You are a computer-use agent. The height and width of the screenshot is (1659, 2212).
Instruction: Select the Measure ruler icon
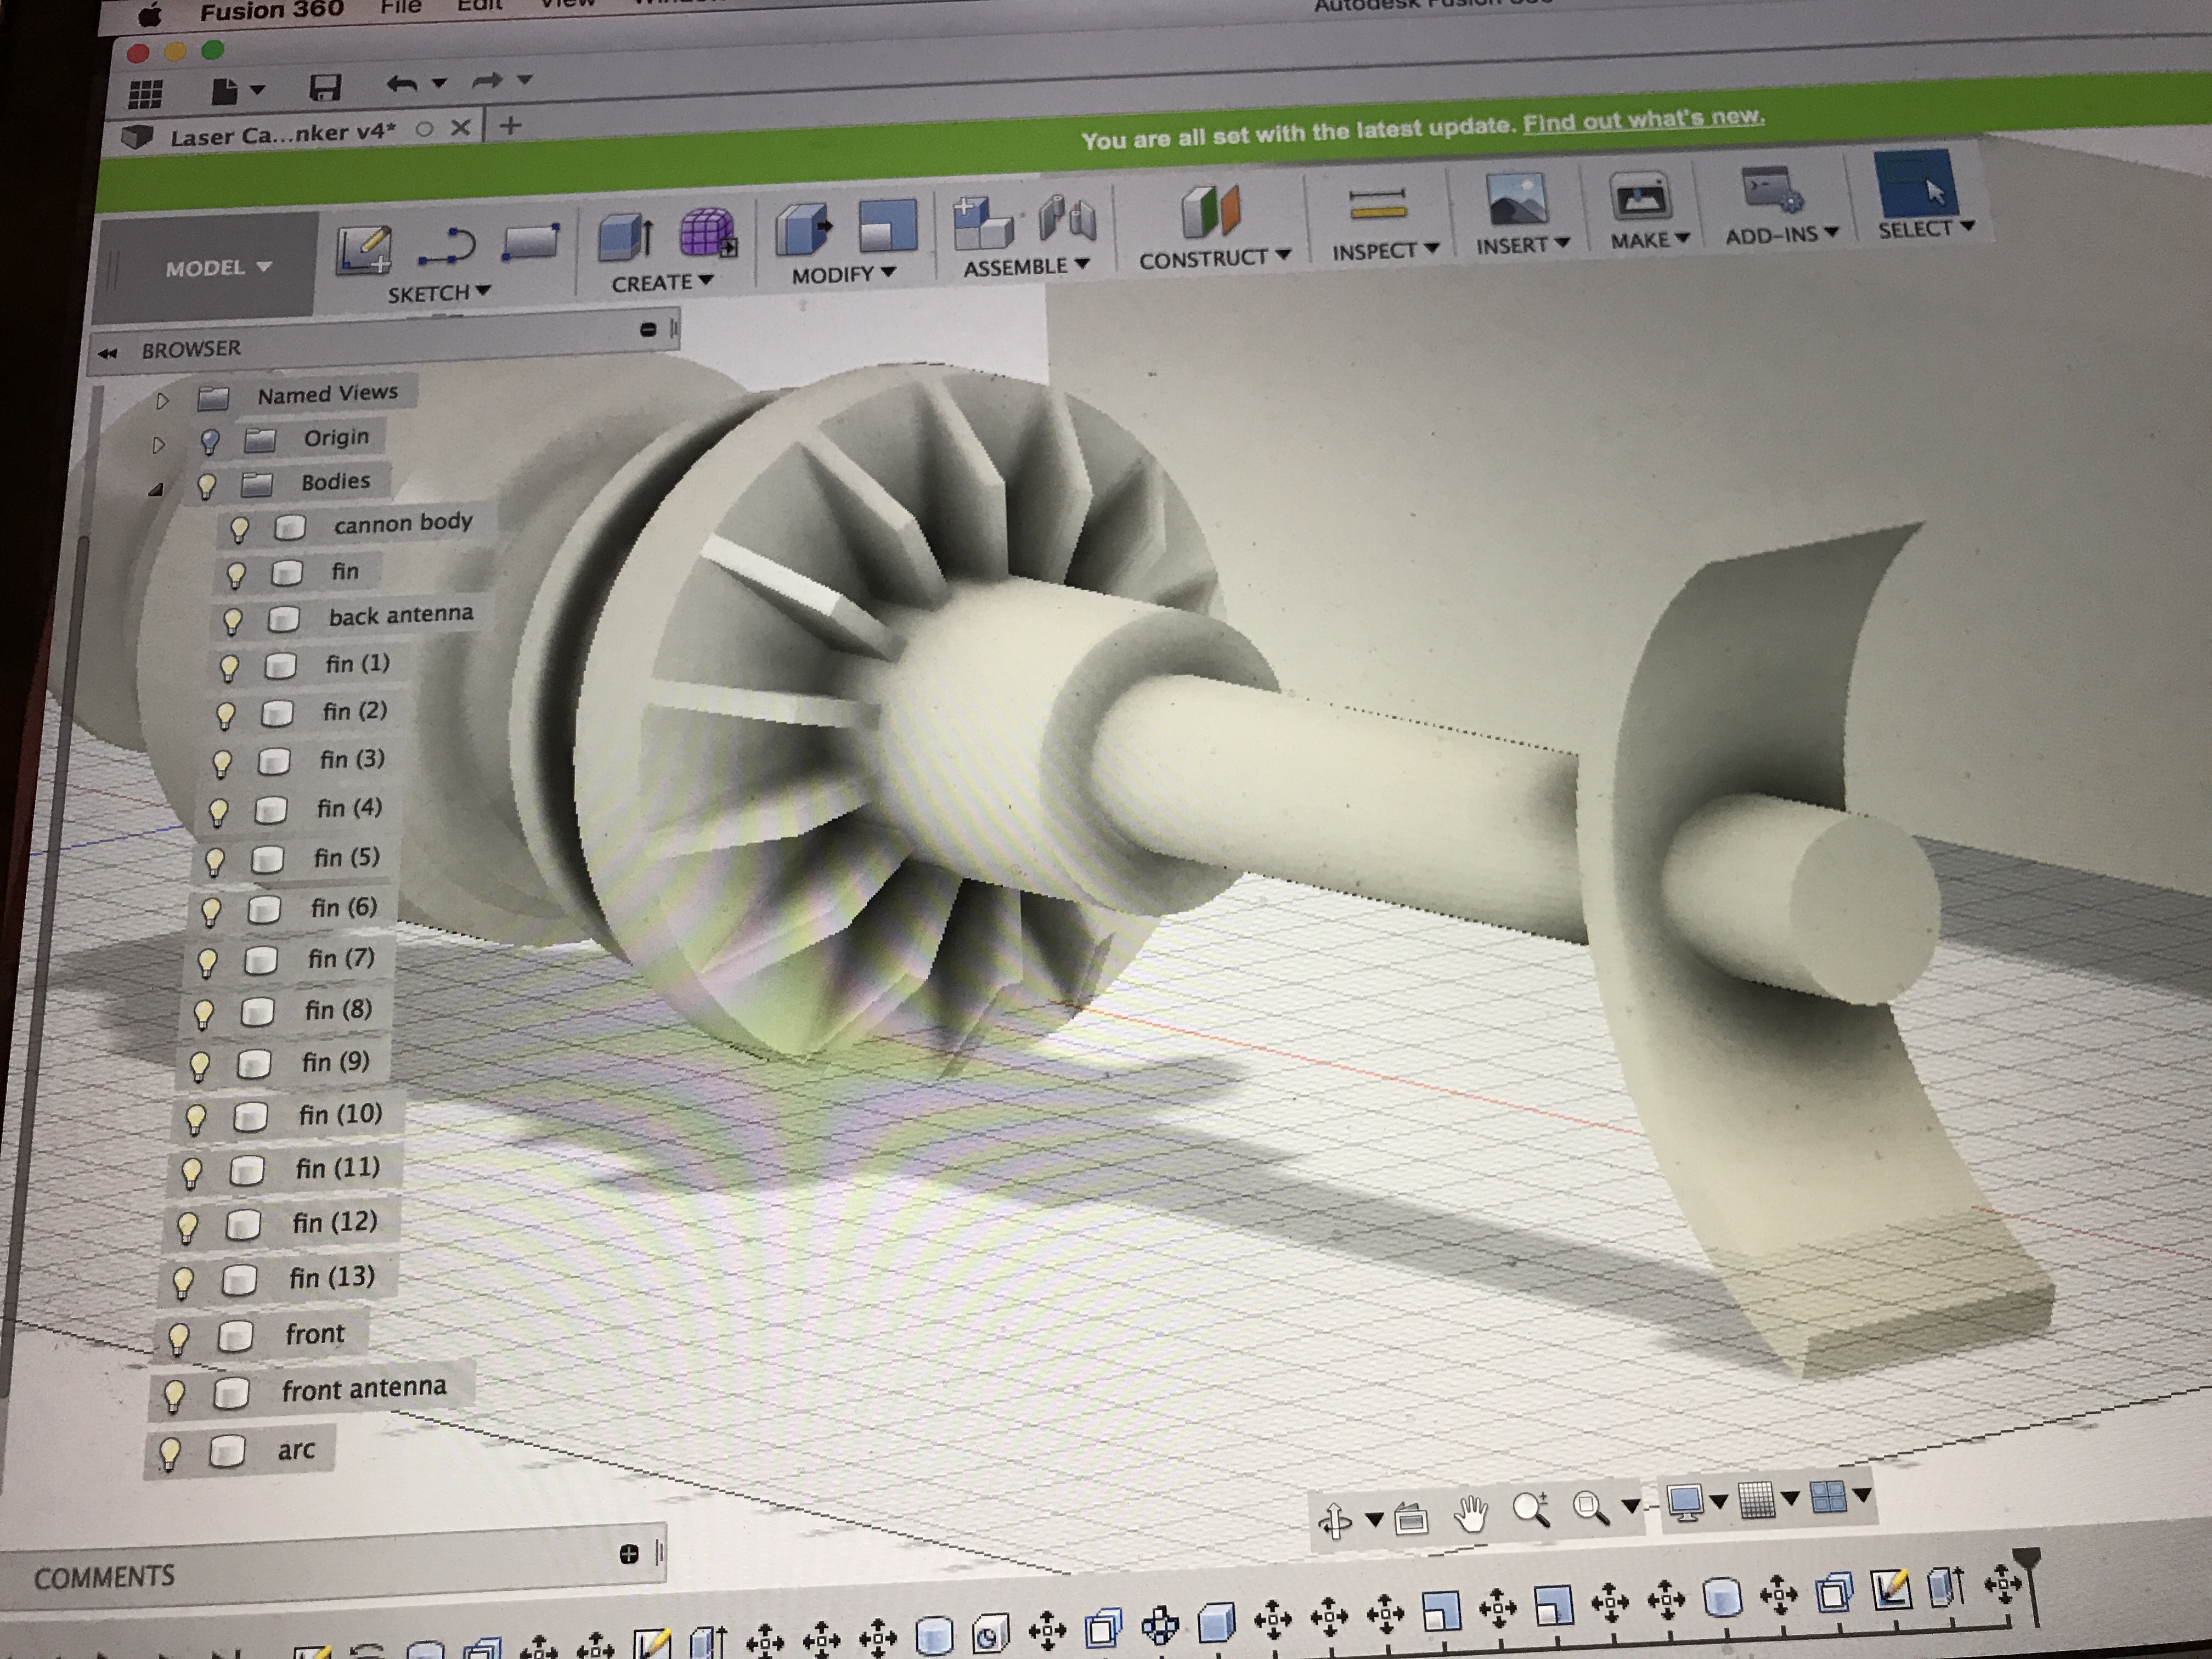(x=1378, y=205)
